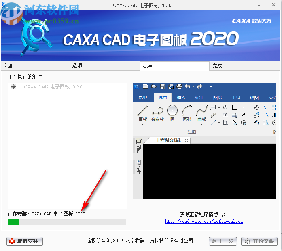Image resolution: width=282 pixels, height=251 pixels.
Task: Click the 取消安装 cancel install button
Action: click(x=25, y=241)
